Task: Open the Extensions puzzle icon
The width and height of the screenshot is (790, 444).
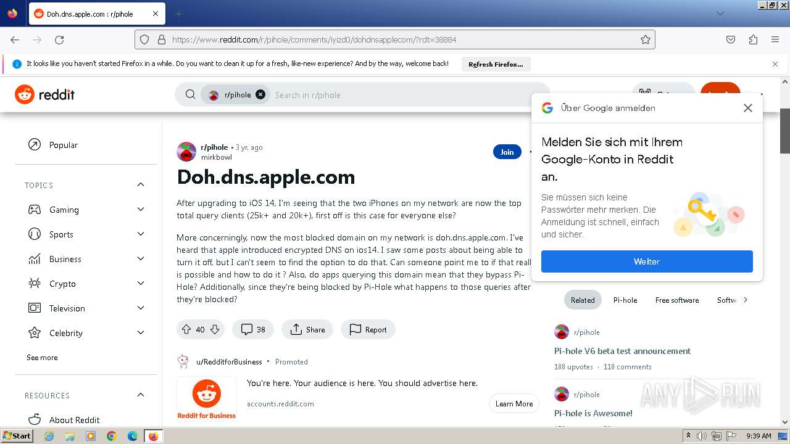Action: point(753,39)
